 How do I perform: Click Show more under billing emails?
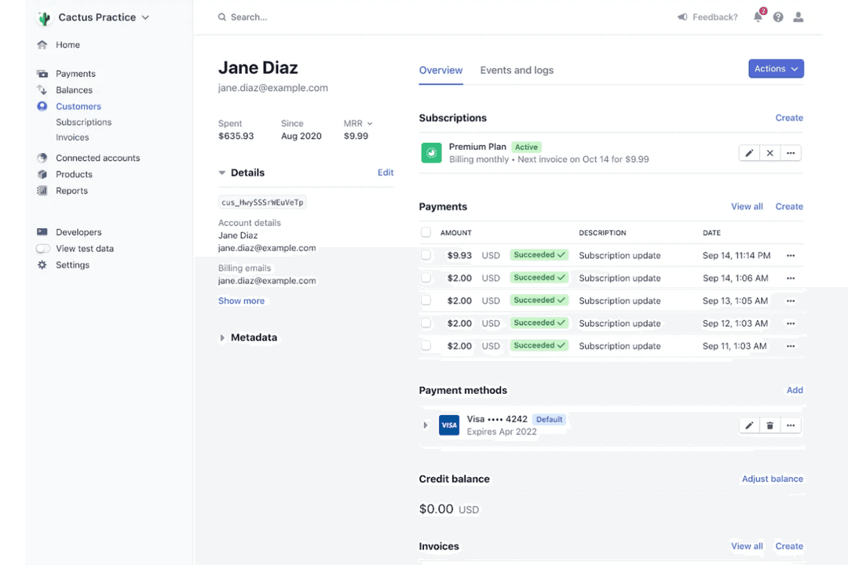241,301
